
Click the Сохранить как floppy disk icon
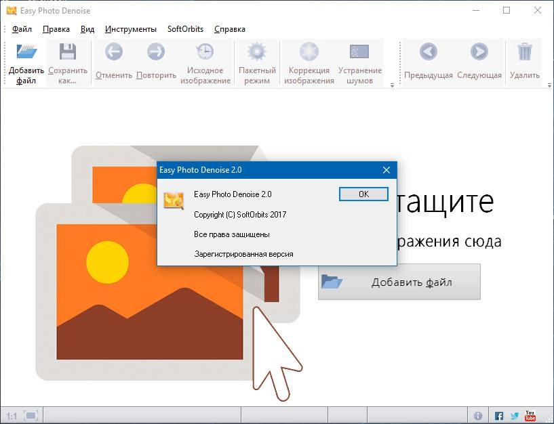tap(68, 52)
